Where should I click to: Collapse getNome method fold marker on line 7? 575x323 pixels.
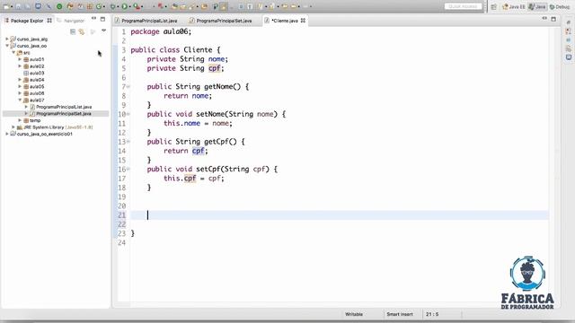128,86
